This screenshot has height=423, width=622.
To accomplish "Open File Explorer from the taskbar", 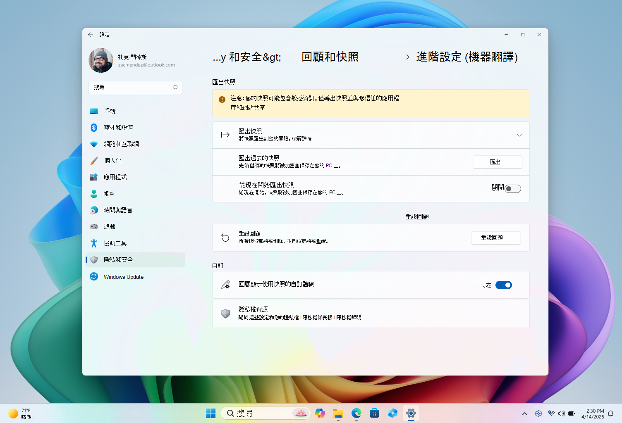I will (338, 413).
